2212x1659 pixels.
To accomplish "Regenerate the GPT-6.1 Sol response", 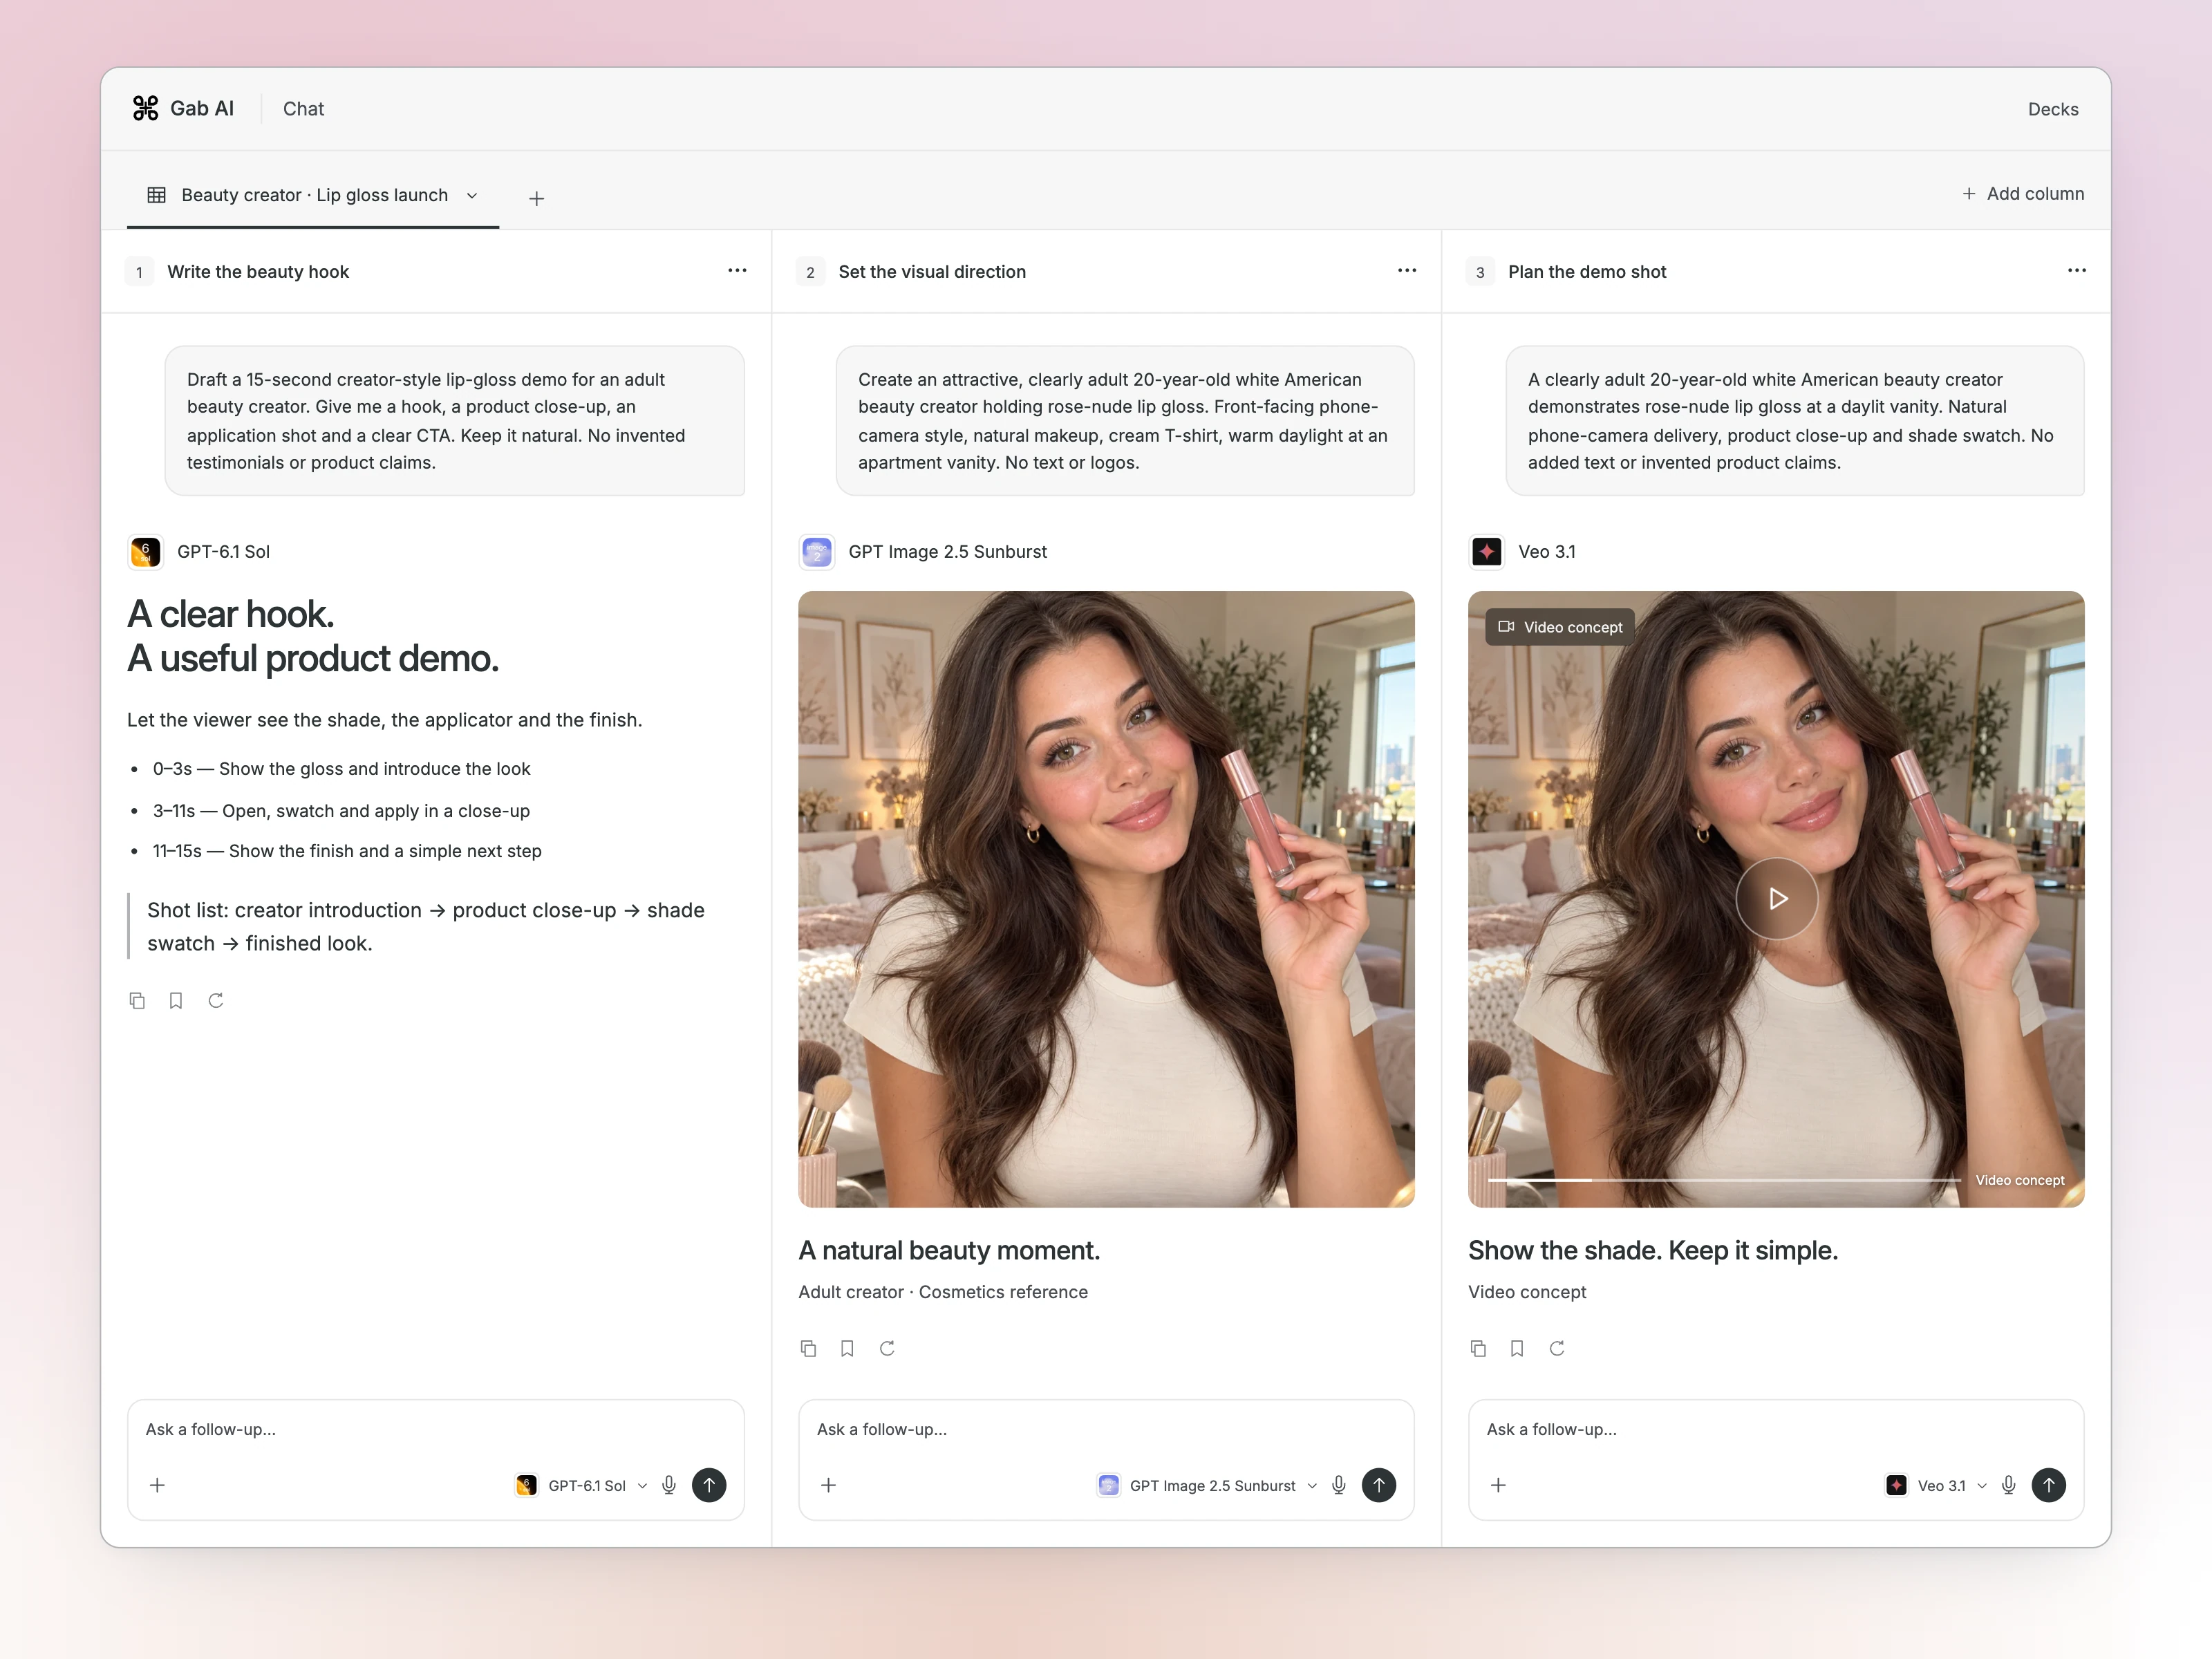I will (216, 1000).
